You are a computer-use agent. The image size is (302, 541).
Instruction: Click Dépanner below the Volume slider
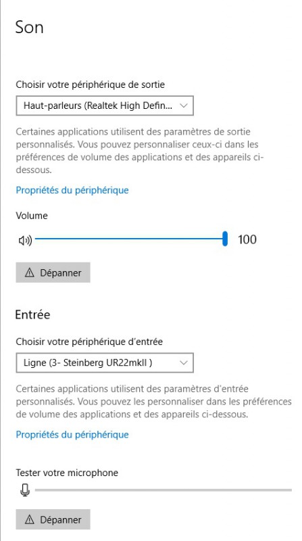[53, 273]
